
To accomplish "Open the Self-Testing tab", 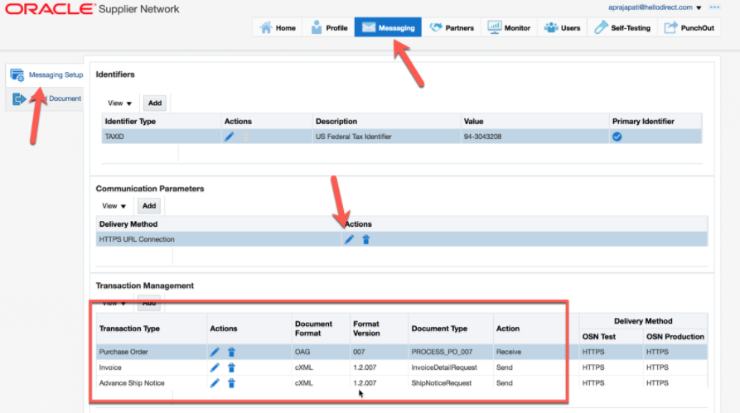I will pyautogui.click(x=622, y=28).
